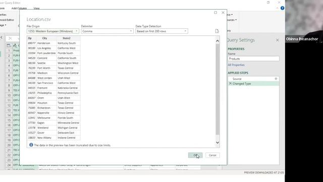Click the Philadelphia city cell
Image resolution: width=323 pixels, height=182 pixels.
coord(46,93)
